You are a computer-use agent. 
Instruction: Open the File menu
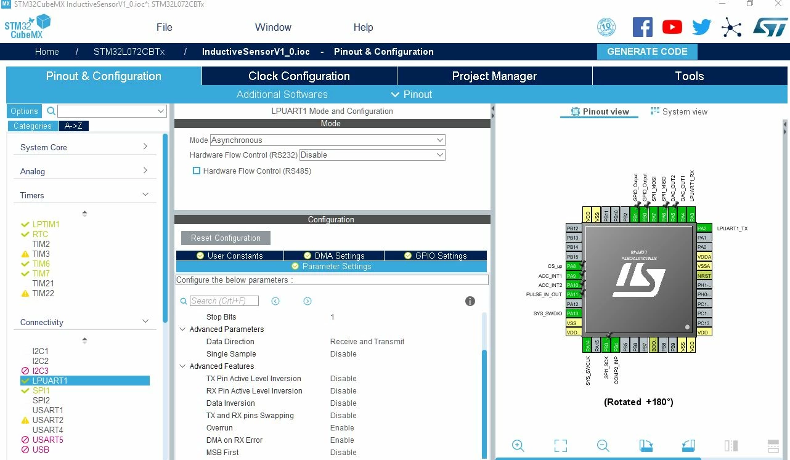coord(165,27)
